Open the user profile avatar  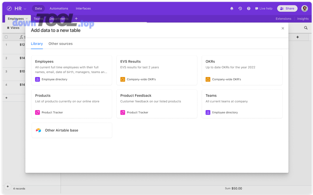305,8
